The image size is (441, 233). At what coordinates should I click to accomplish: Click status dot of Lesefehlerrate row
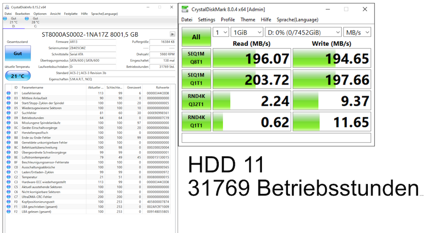[8, 93]
